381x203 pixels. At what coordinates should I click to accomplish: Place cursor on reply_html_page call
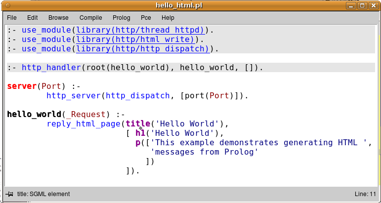point(84,124)
